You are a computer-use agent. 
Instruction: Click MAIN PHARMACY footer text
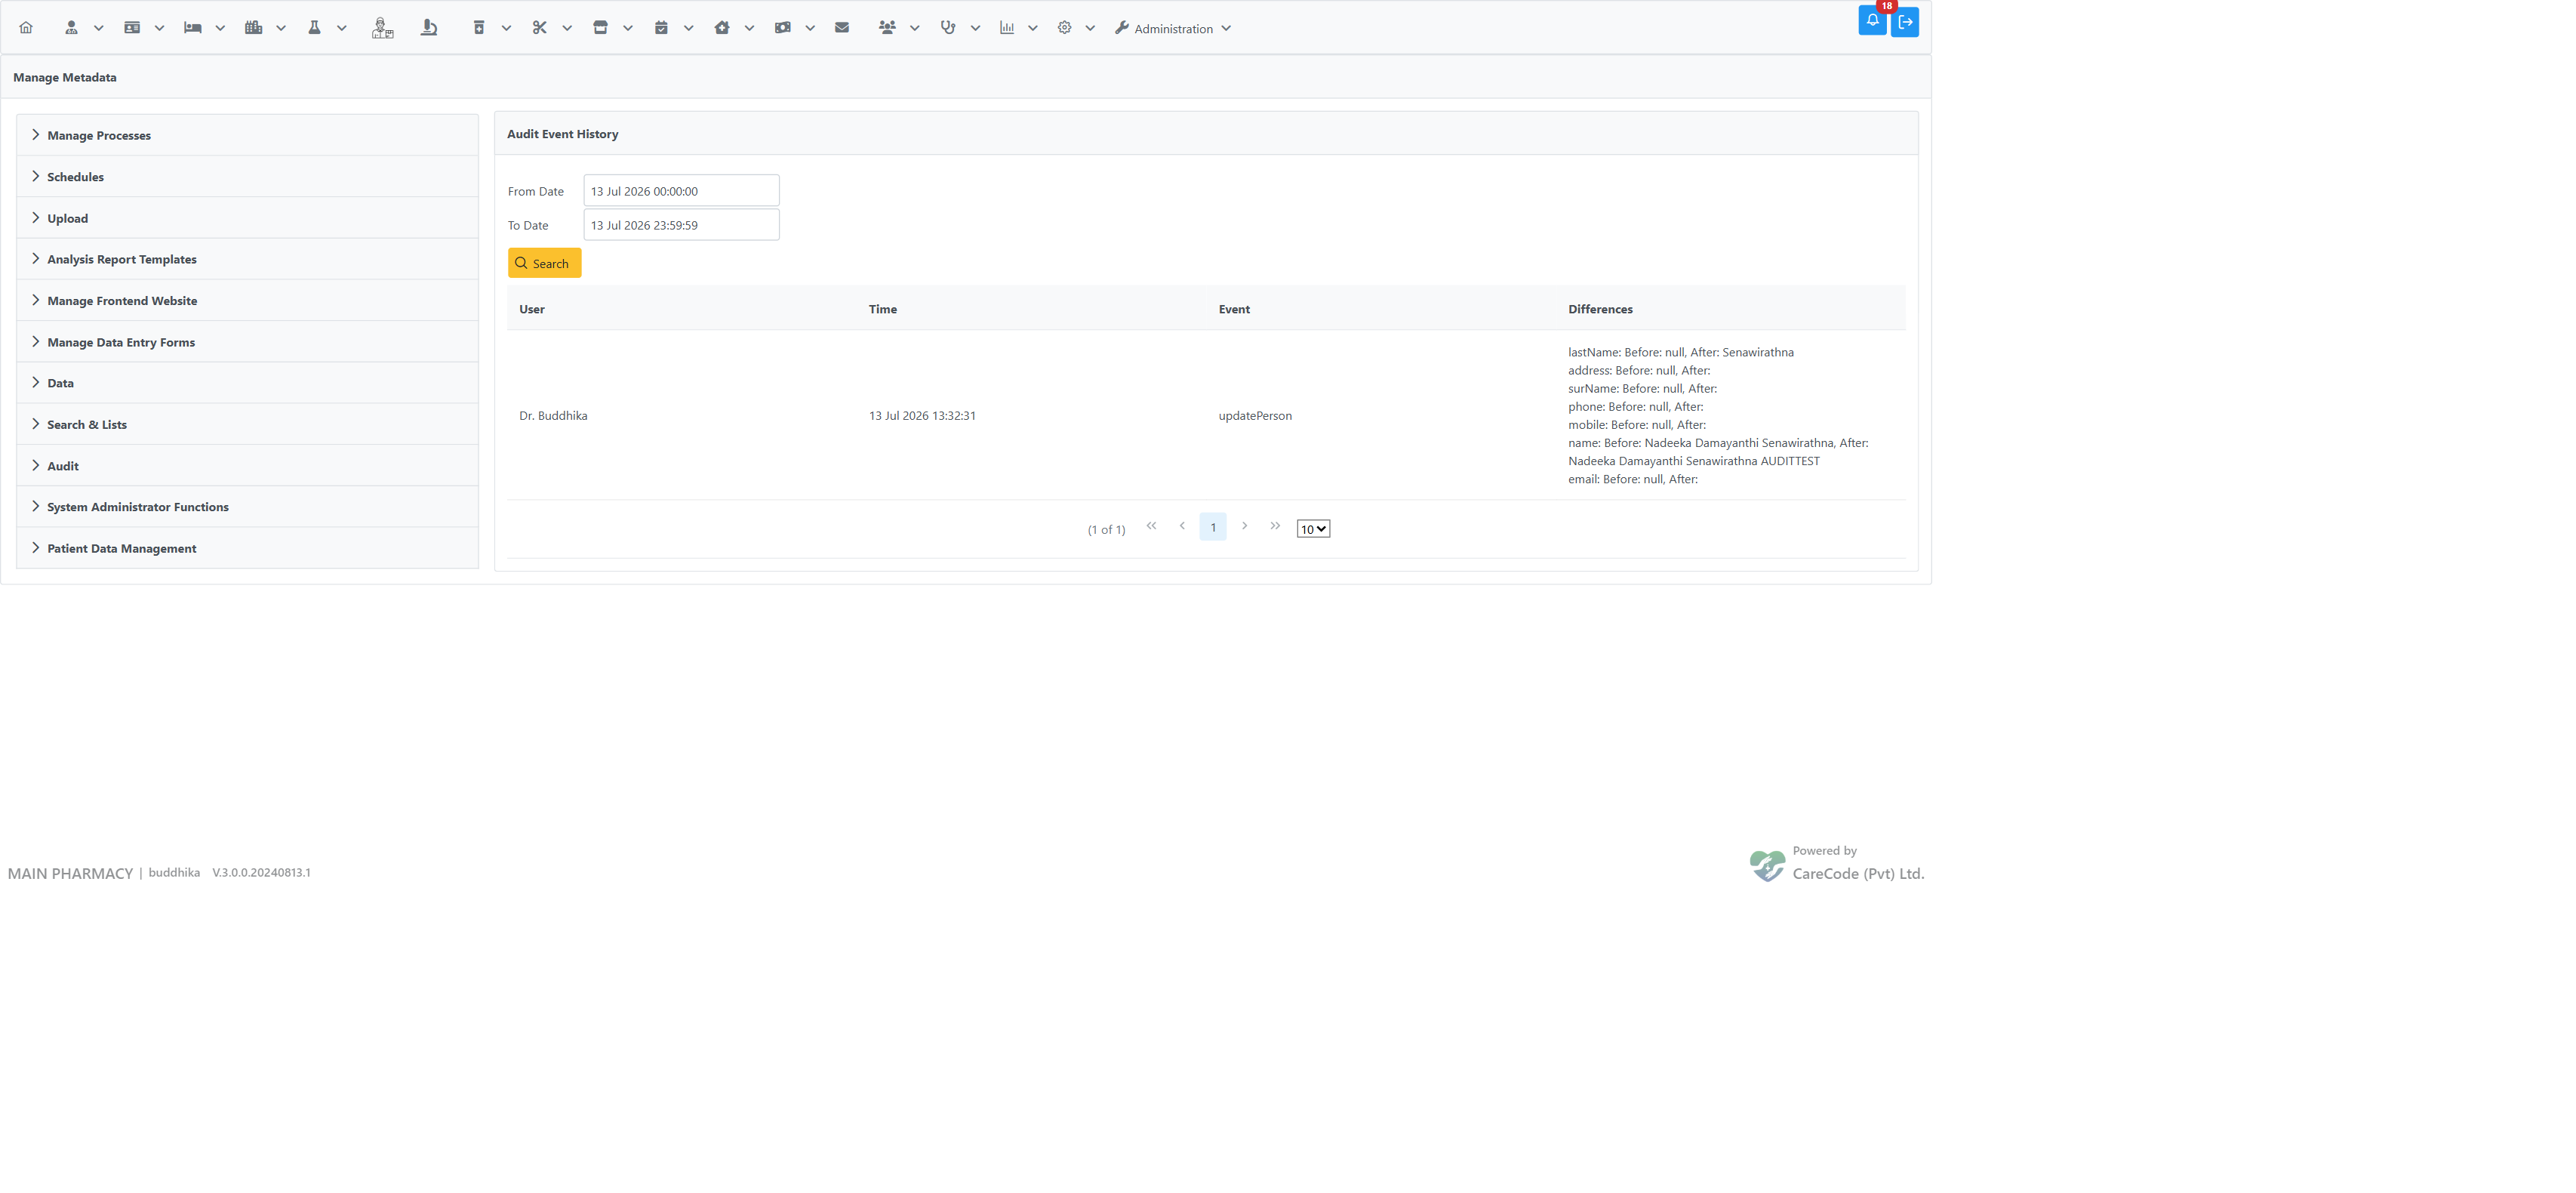(70, 873)
